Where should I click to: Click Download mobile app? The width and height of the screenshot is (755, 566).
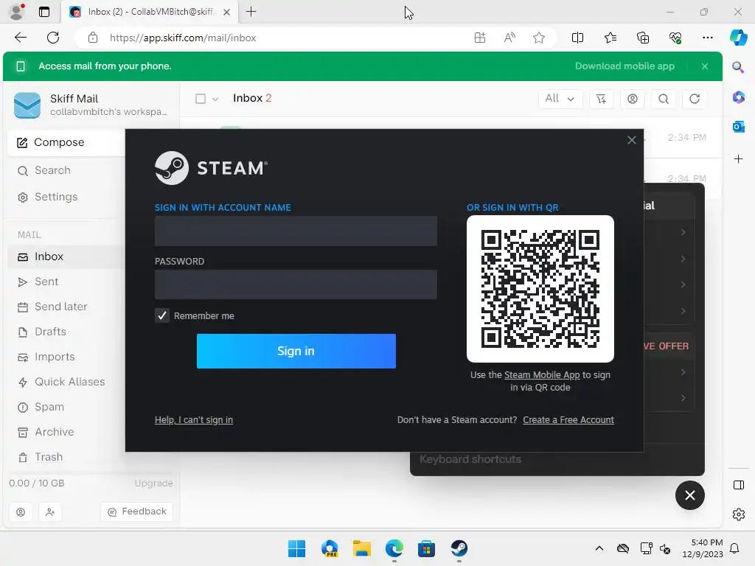[x=624, y=66]
